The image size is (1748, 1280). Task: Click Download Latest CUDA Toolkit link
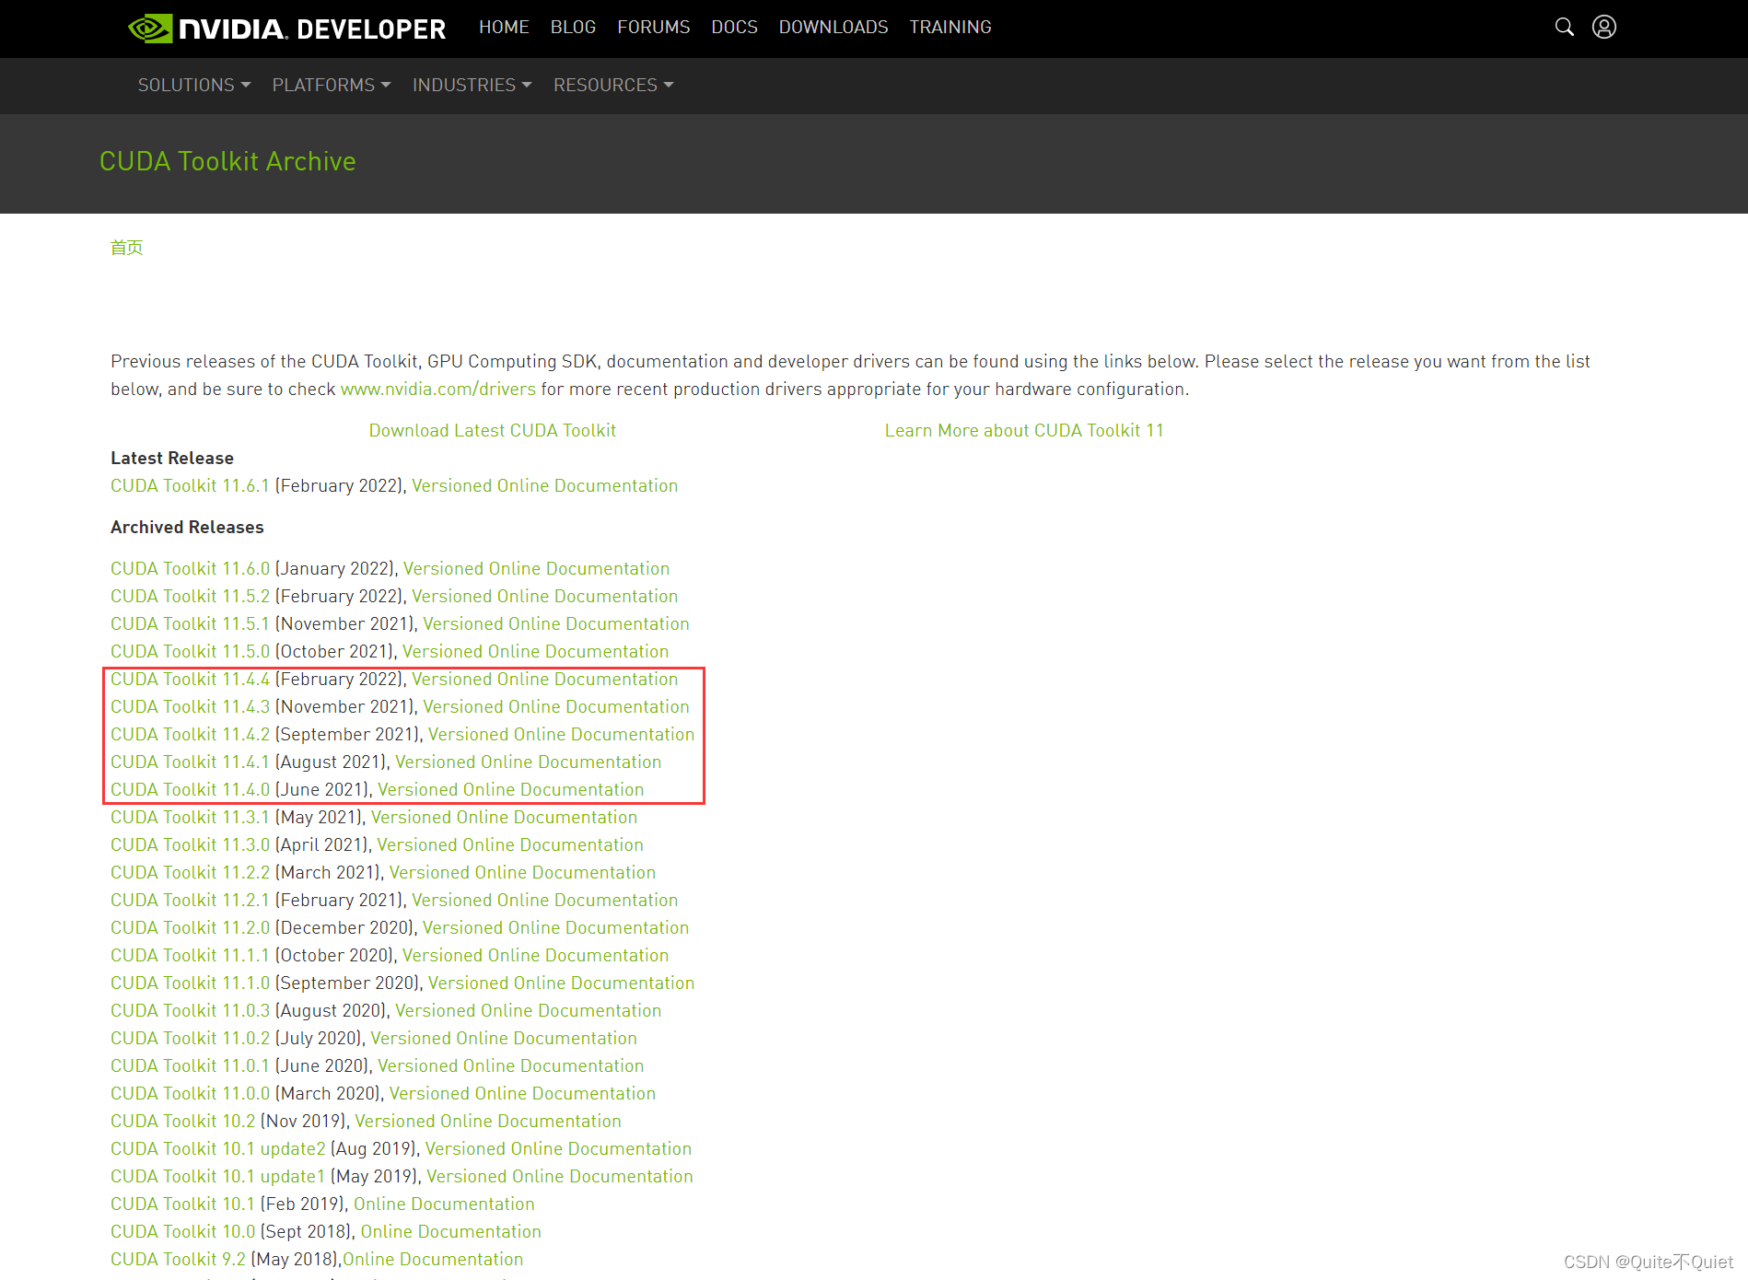(493, 431)
